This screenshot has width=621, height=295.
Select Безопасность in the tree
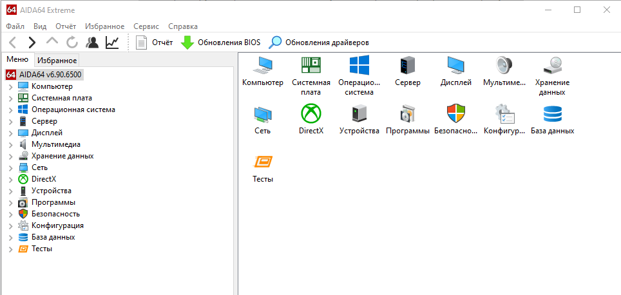pos(56,214)
